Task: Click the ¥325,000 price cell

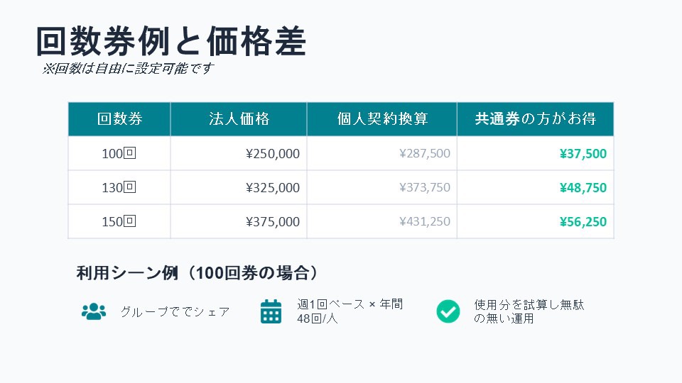Action: [273, 187]
